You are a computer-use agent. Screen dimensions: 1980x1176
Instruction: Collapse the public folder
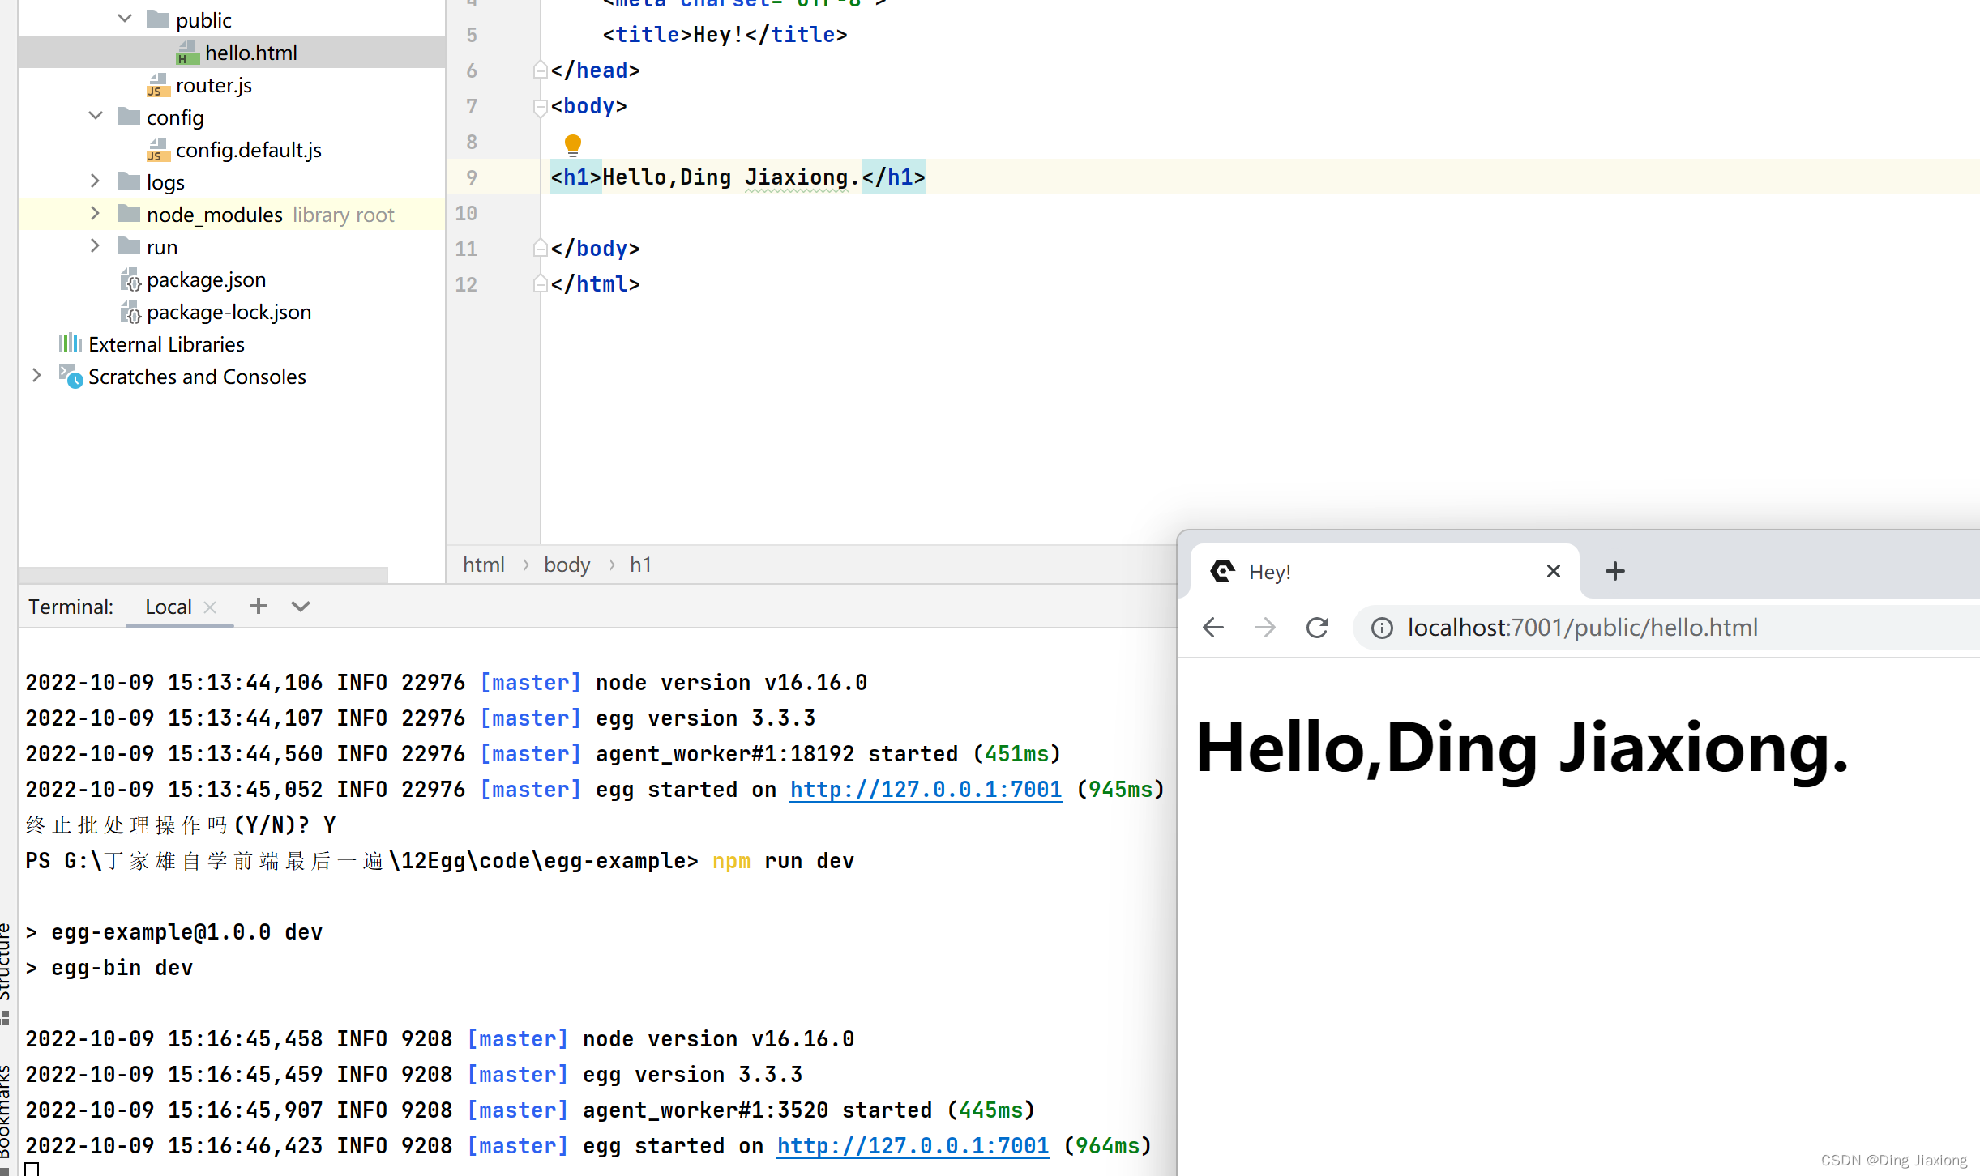125,19
